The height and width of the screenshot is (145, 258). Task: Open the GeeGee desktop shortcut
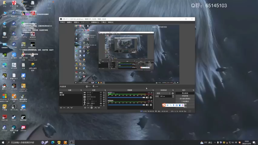tap(23, 129)
